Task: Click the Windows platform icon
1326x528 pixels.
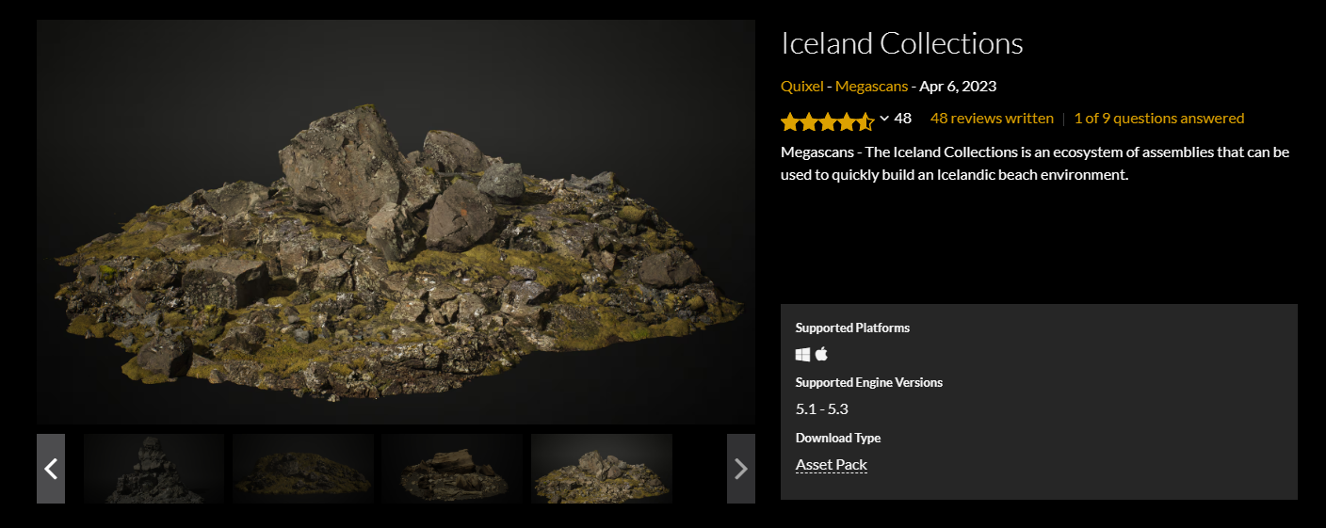Action: 802,355
